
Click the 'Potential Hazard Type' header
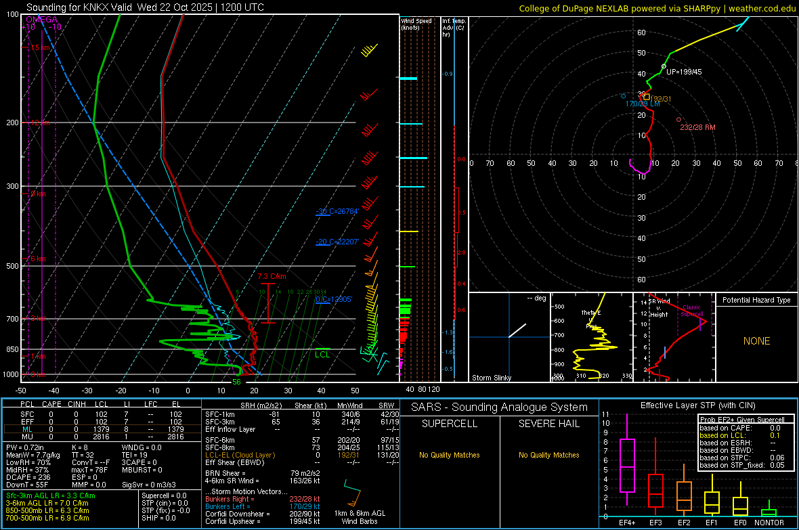click(x=756, y=300)
